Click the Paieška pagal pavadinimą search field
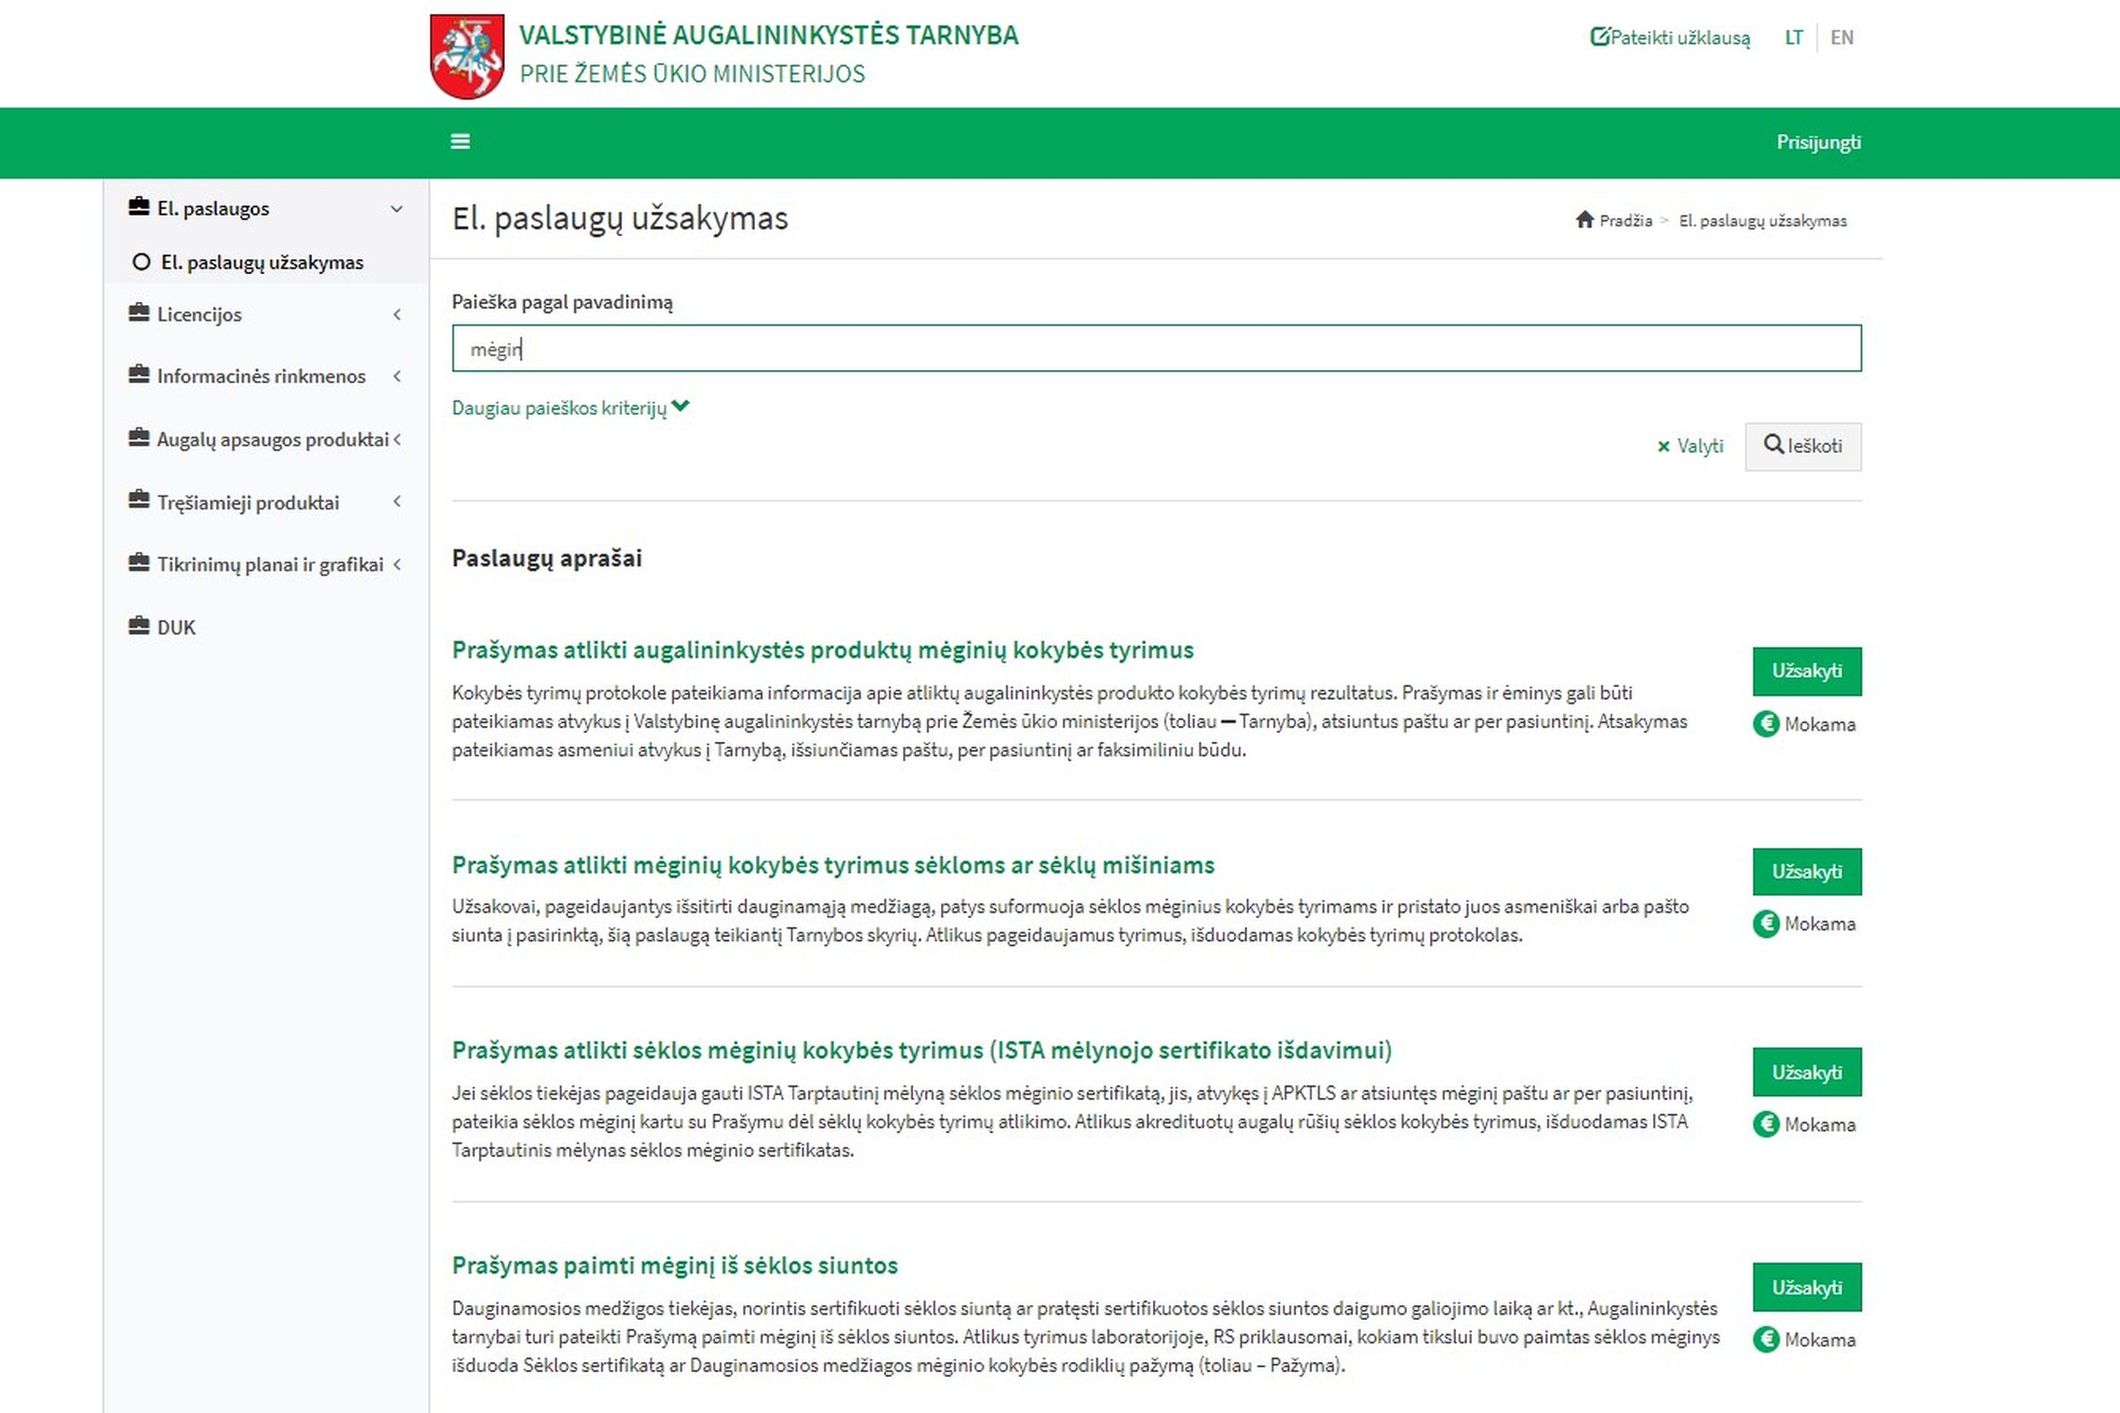The image size is (2120, 1413). (x=1156, y=349)
